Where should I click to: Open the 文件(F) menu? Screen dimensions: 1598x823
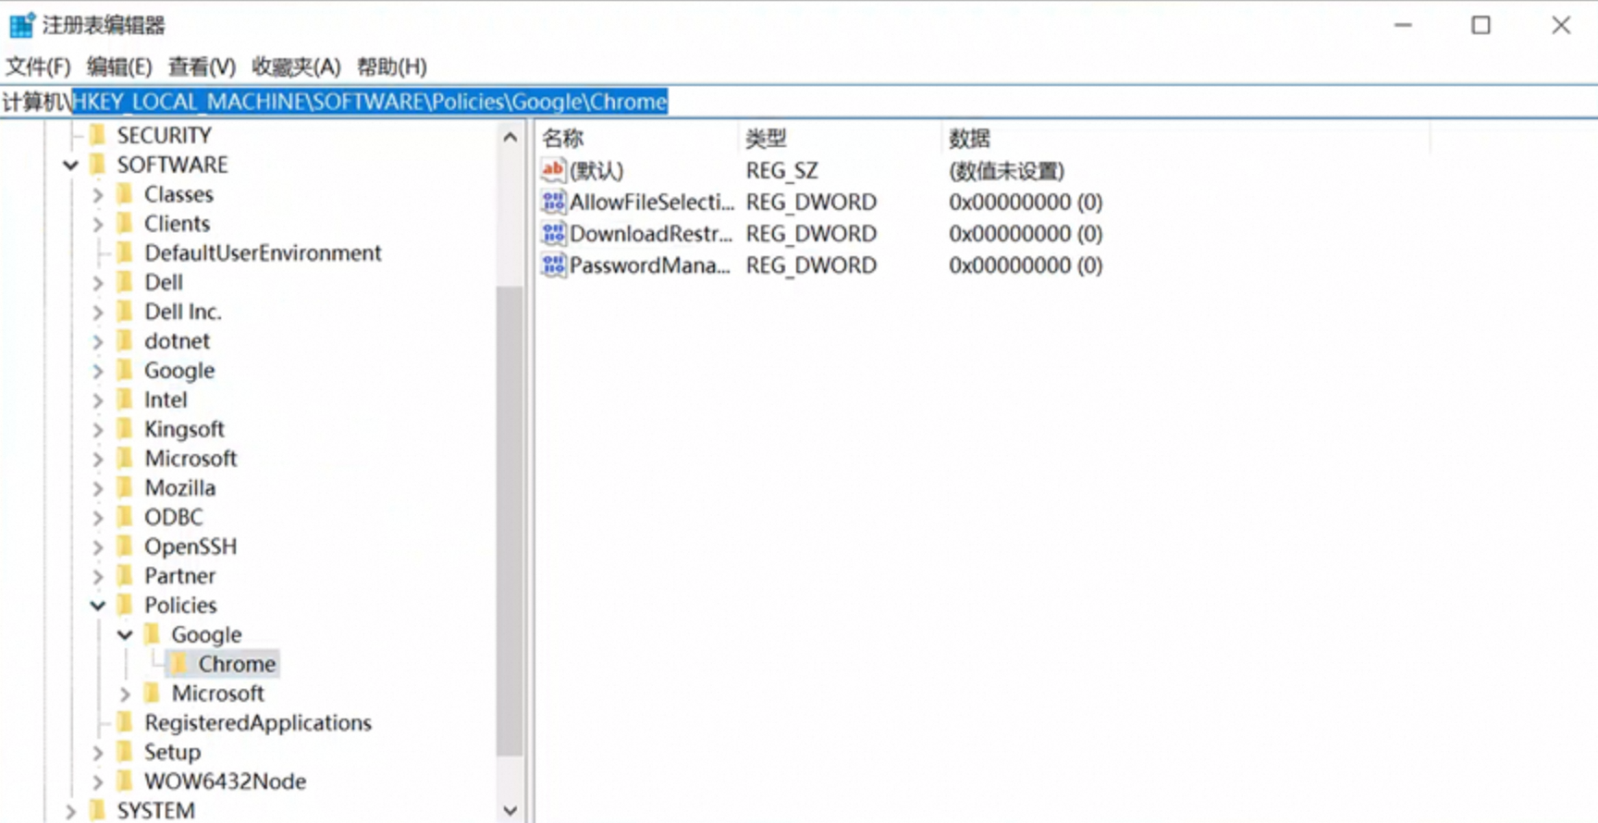point(38,67)
